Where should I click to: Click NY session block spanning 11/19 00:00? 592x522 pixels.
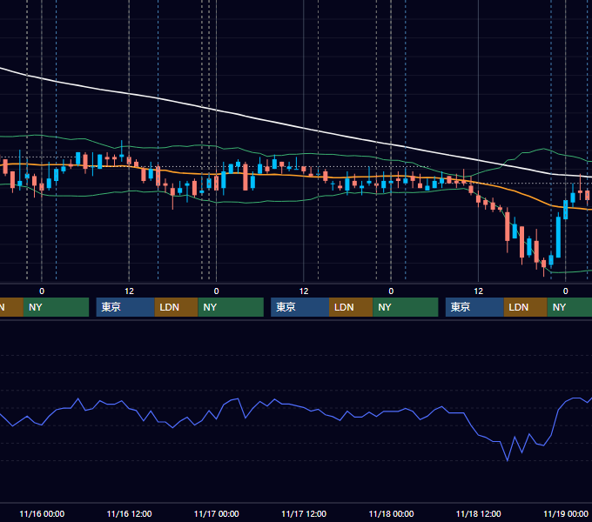click(569, 307)
